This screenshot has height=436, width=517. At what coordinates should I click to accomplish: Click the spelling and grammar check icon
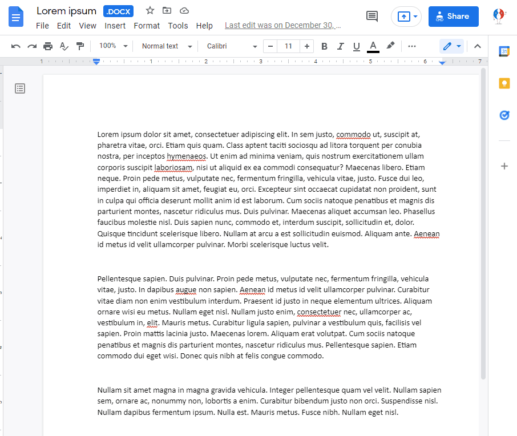tap(64, 46)
